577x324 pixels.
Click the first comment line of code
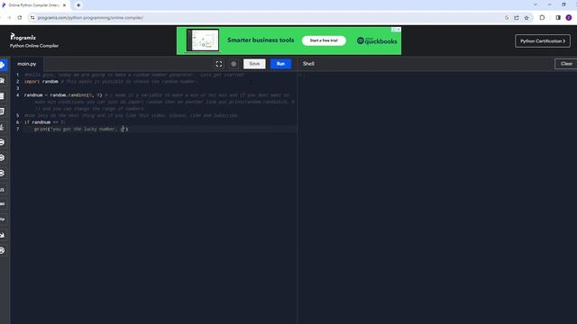[x=134, y=75]
